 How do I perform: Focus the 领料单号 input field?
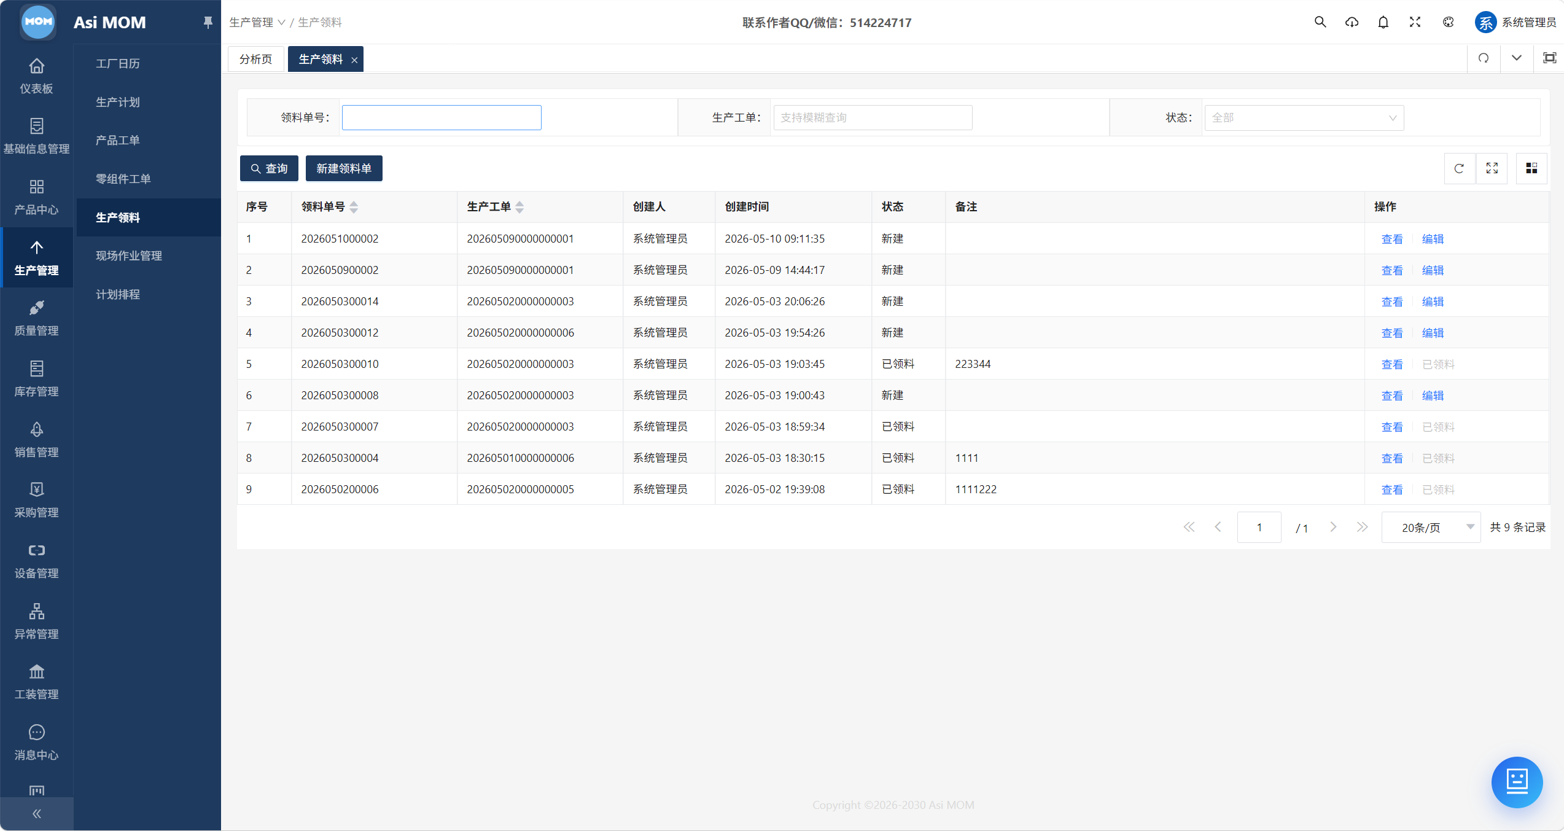442,117
